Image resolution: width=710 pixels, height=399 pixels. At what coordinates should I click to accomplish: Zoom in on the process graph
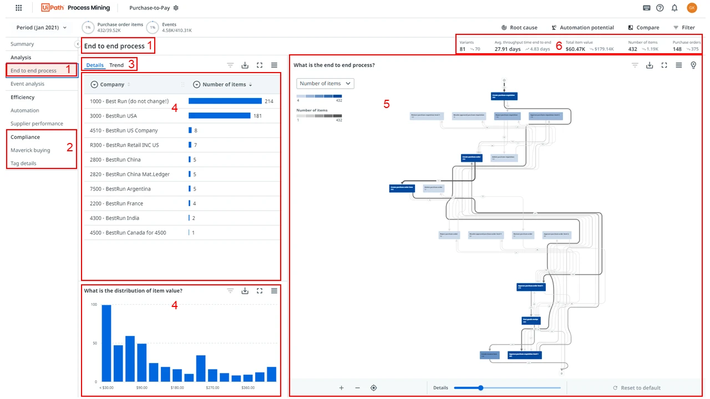341,388
